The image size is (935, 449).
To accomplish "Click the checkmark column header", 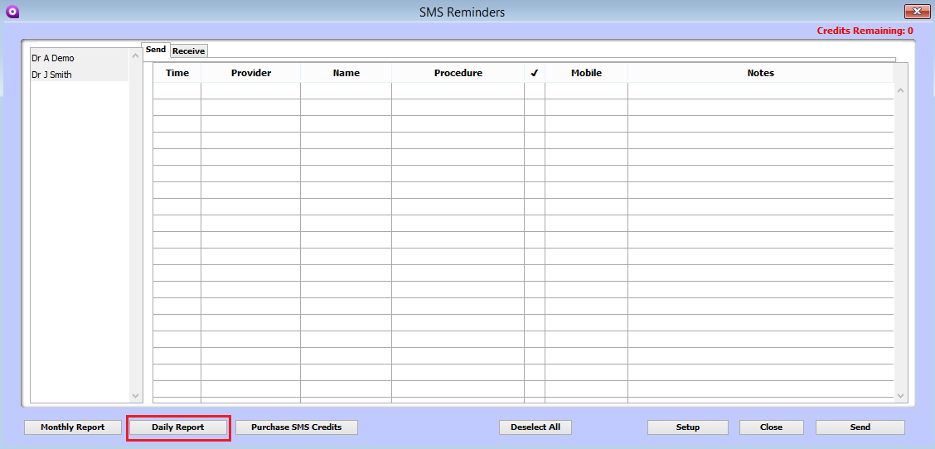I will (x=535, y=73).
